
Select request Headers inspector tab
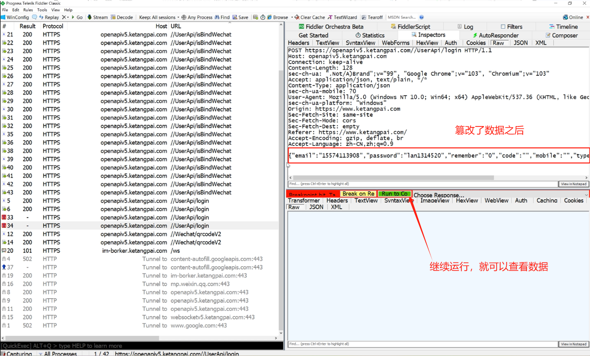(x=299, y=43)
